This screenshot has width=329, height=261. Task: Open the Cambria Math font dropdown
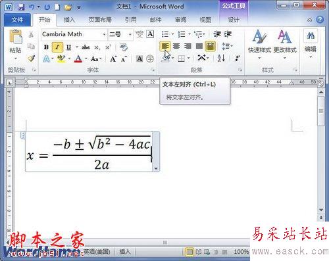104,34
